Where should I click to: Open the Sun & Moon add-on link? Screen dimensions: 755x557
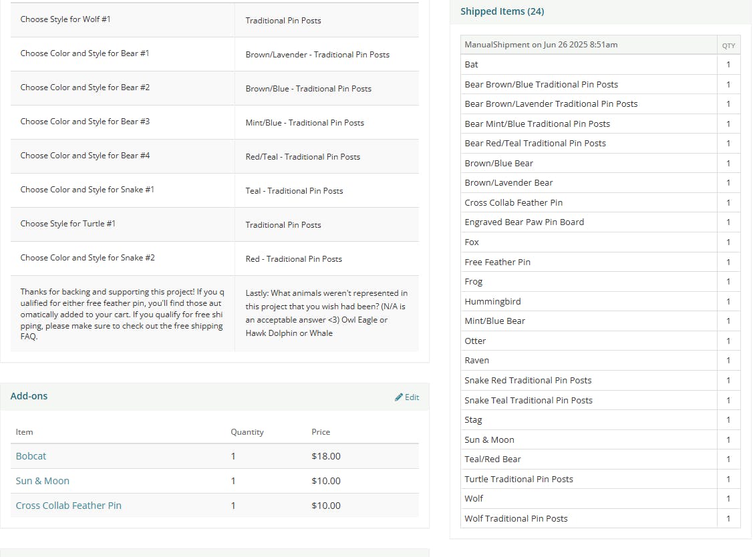click(x=42, y=481)
